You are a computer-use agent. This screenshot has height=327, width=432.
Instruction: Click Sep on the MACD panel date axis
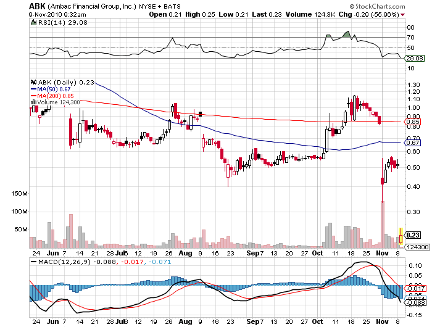[252, 321]
